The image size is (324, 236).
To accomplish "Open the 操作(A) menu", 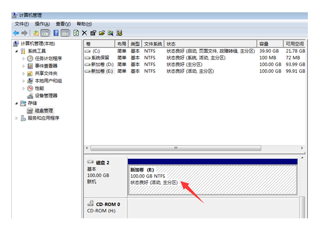I will (42, 24).
